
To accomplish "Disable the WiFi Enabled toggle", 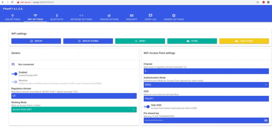I will (14, 74).
